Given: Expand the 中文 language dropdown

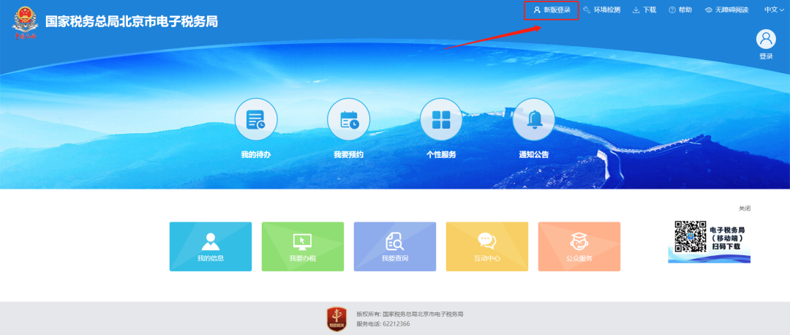Looking at the screenshot, I should tap(774, 10).
